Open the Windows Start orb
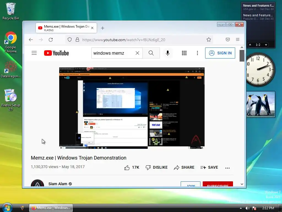This screenshot has height=212, width=282. click(7, 208)
